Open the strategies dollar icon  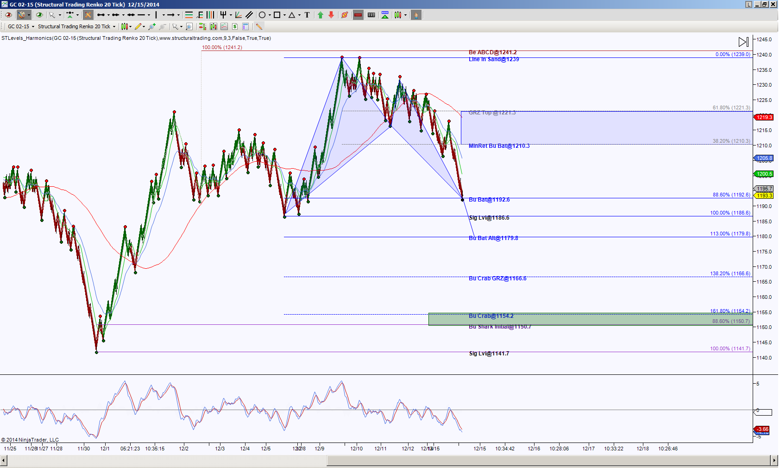[235, 26]
